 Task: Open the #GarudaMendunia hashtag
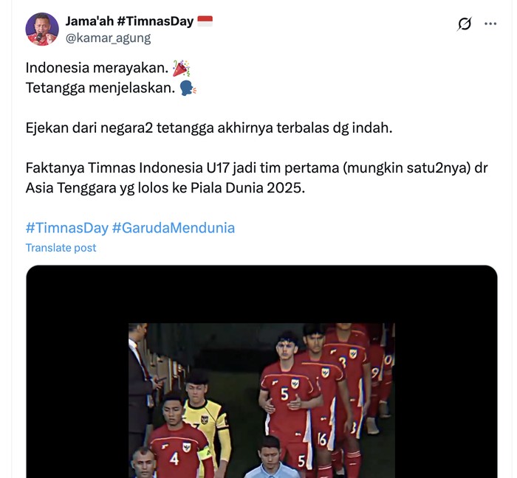[x=174, y=228]
